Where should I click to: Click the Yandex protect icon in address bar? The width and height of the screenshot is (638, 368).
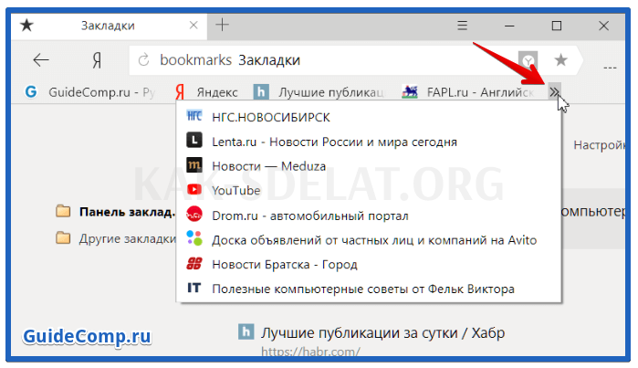click(x=528, y=60)
